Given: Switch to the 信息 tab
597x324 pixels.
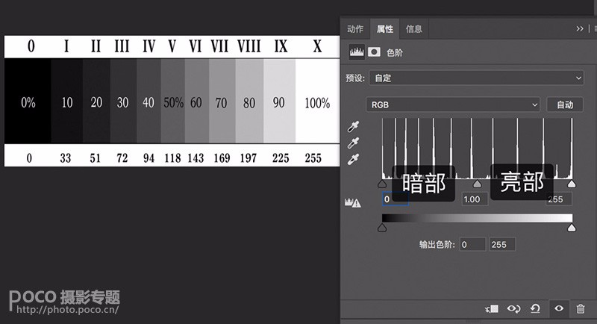Looking at the screenshot, I should point(414,29).
